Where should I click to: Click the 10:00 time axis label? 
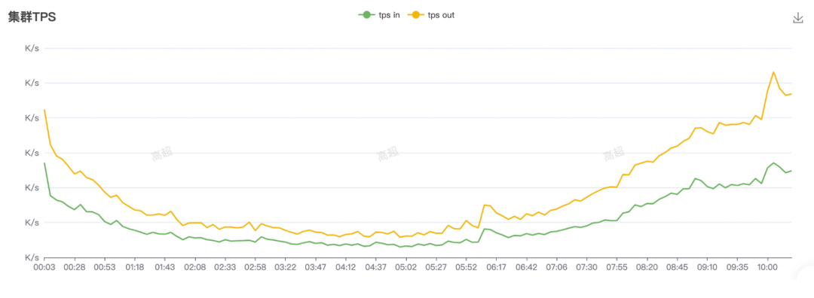pyautogui.click(x=767, y=267)
